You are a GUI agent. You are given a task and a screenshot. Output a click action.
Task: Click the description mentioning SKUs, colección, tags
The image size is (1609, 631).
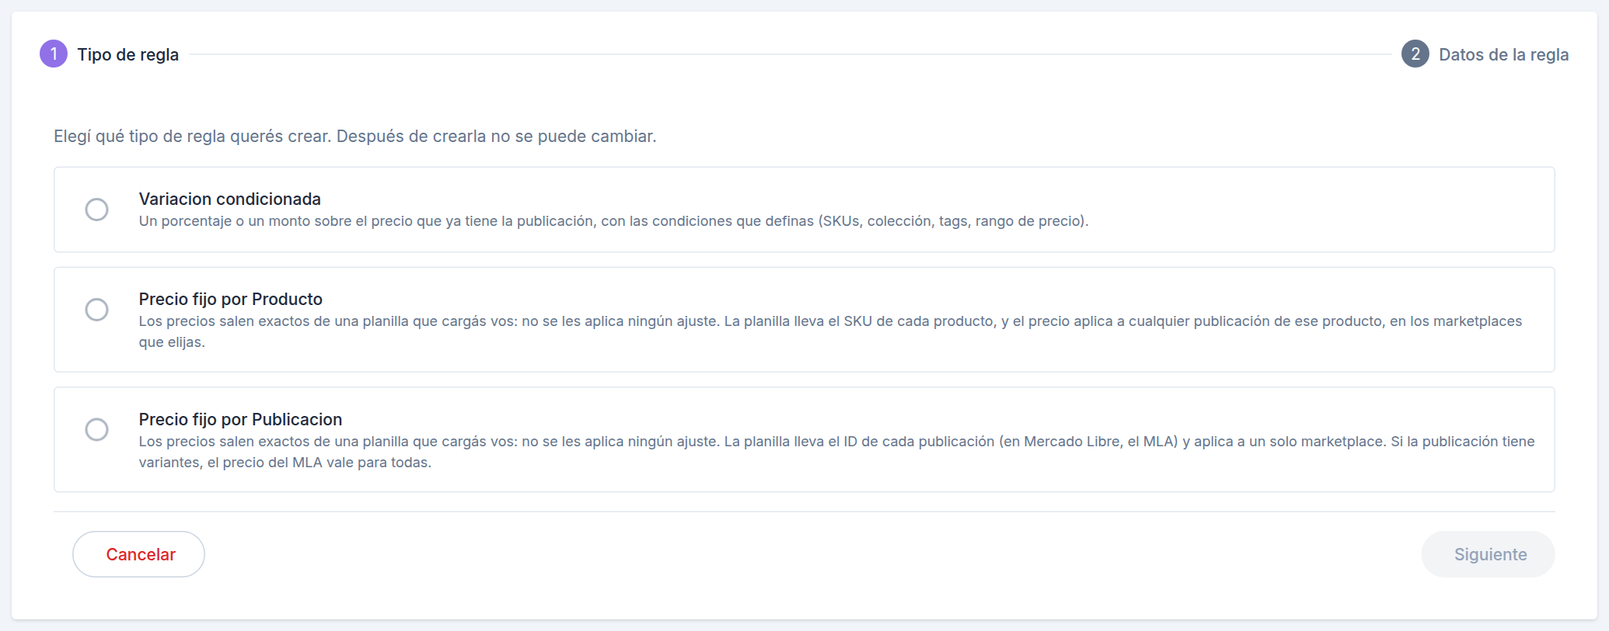coord(613,221)
